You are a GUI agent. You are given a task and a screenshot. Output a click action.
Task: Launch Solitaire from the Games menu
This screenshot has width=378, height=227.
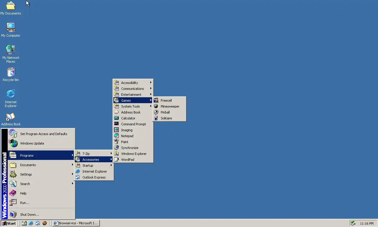[x=169, y=118]
